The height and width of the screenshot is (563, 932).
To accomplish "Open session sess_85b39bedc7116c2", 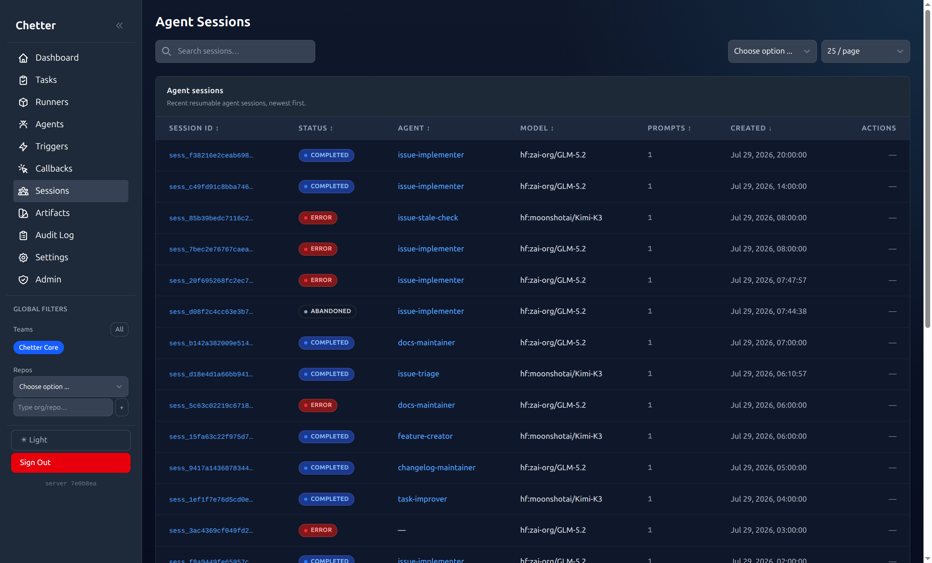I will [211, 218].
